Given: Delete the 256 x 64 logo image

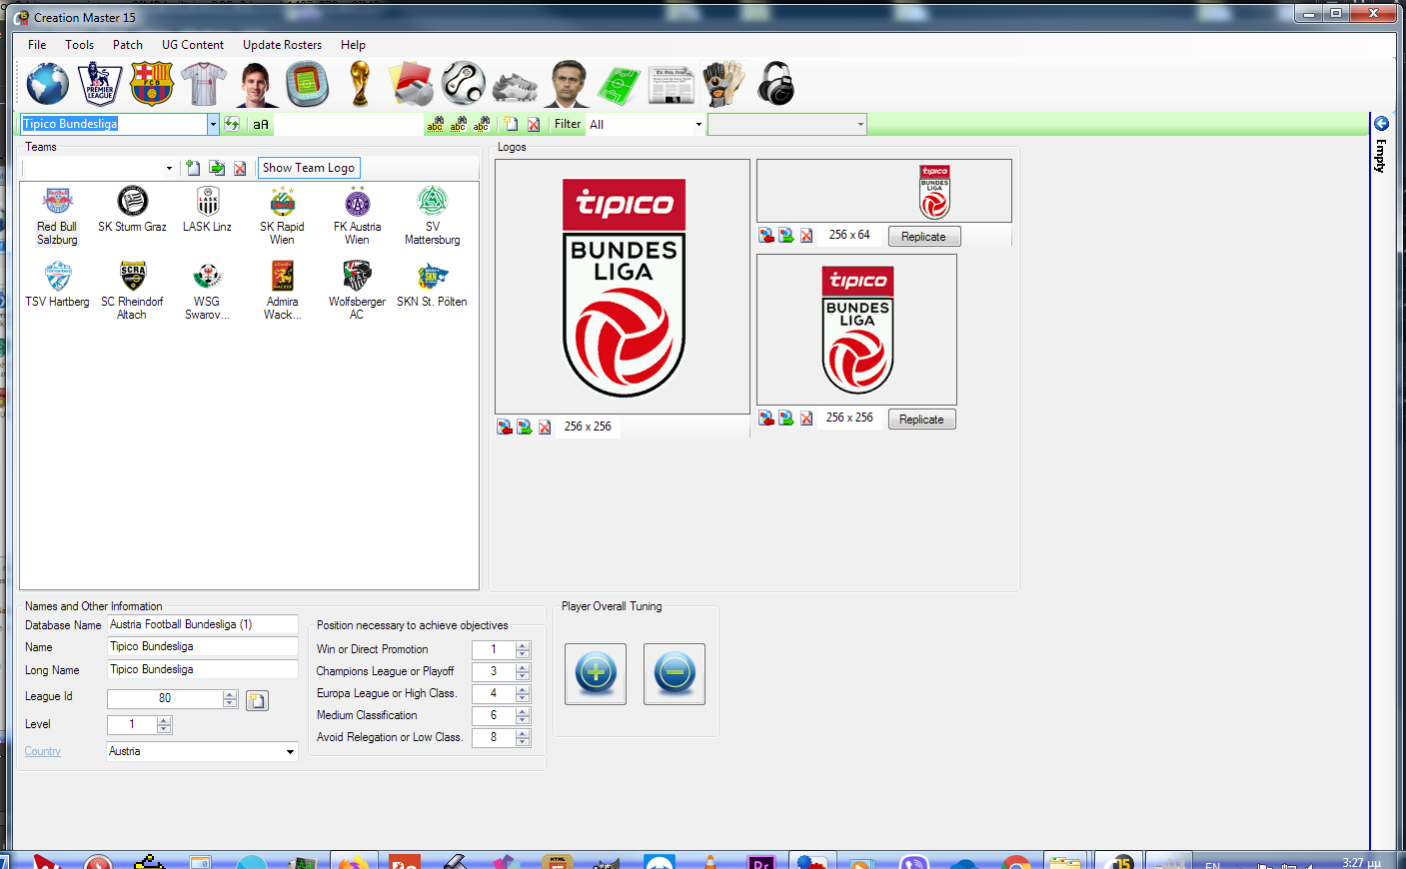Looking at the screenshot, I should [x=806, y=235].
